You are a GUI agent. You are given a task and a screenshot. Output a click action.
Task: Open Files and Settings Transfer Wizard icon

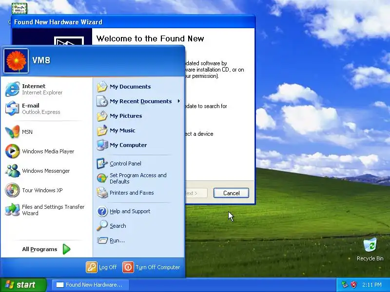click(12, 210)
